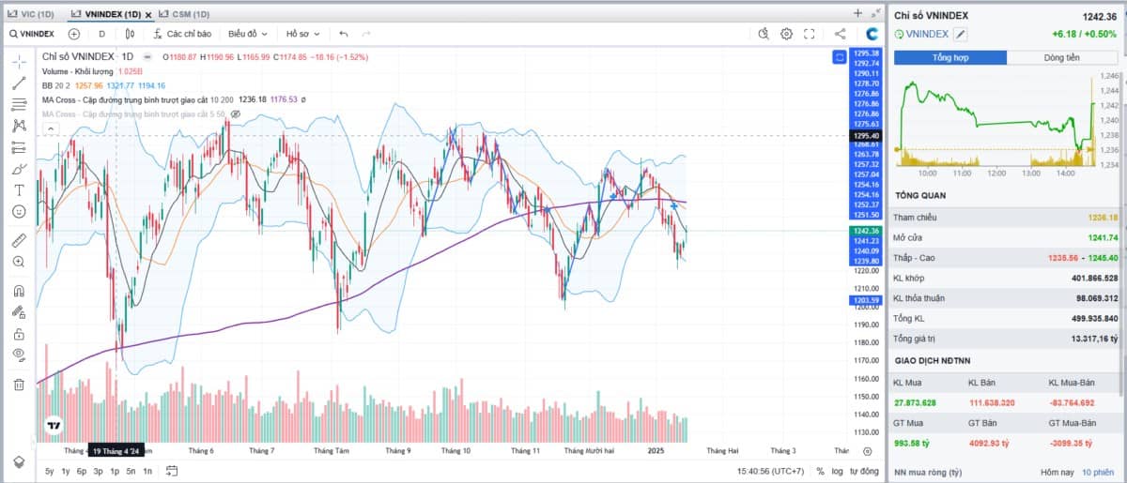Edit VNINDEX with the pencil icon

[961, 34]
